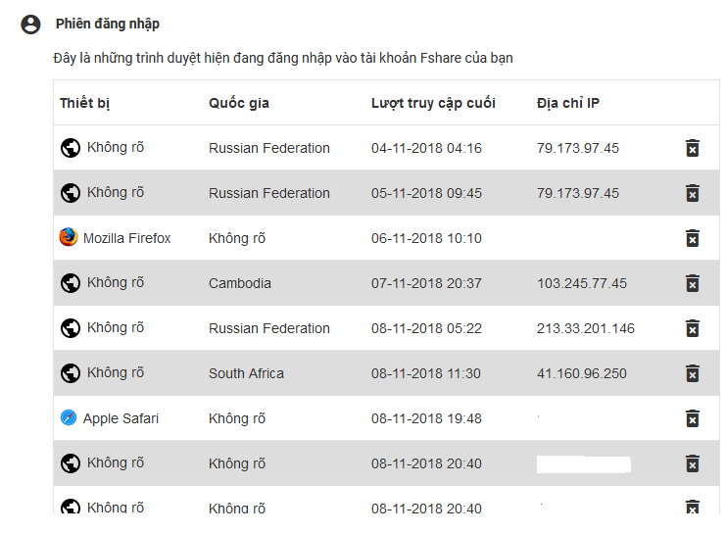Image resolution: width=727 pixels, height=534 pixels.
Task: Click the Quốc gia column header
Action: point(239,103)
